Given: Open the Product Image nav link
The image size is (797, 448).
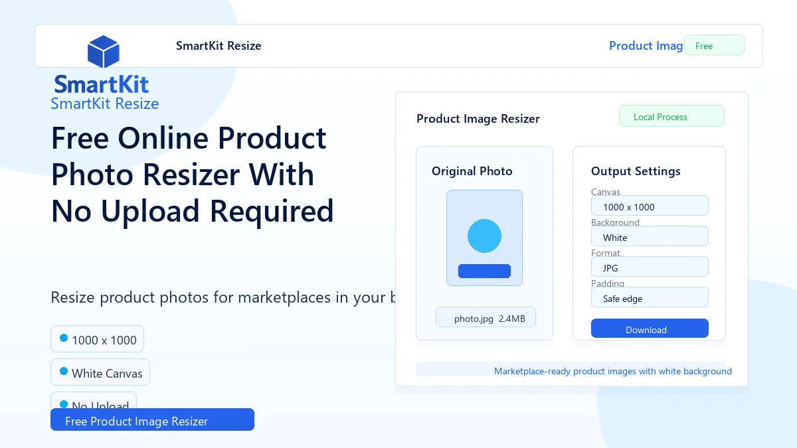Looking at the screenshot, I should [x=646, y=46].
